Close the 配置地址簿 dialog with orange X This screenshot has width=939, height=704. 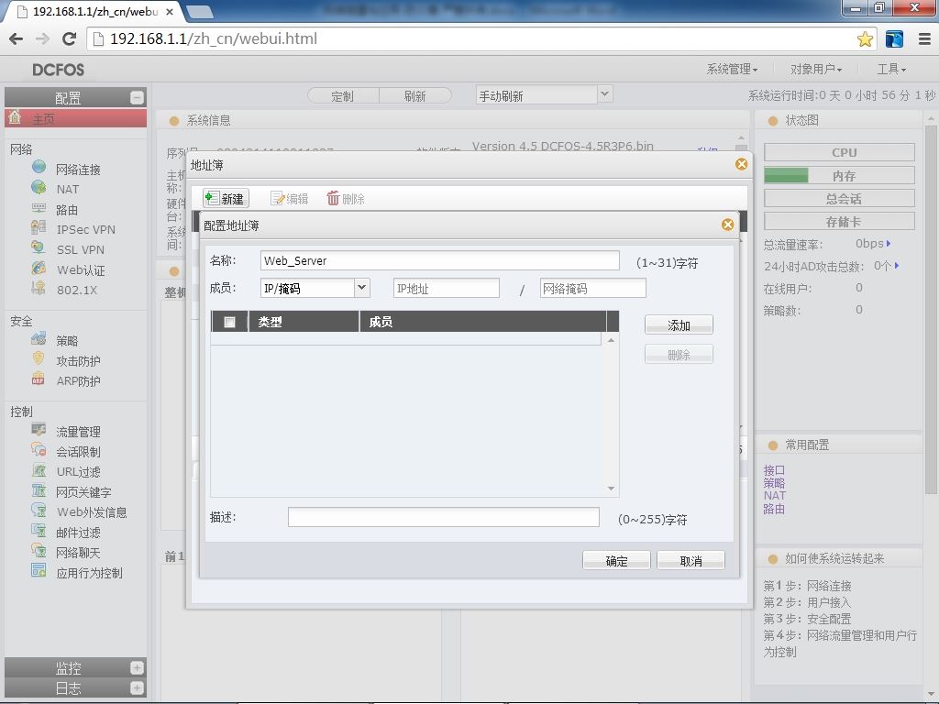click(727, 225)
